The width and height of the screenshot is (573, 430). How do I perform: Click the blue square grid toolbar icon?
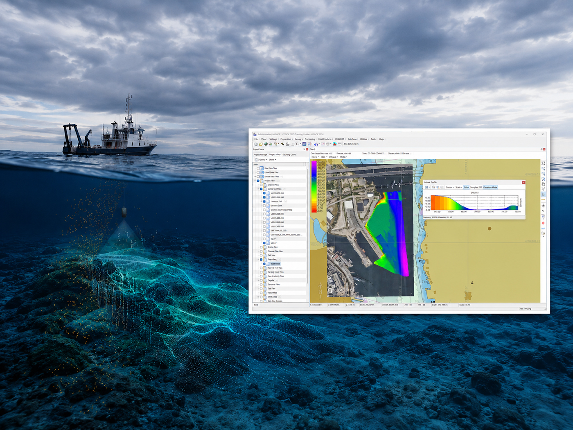tap(304, 144)
